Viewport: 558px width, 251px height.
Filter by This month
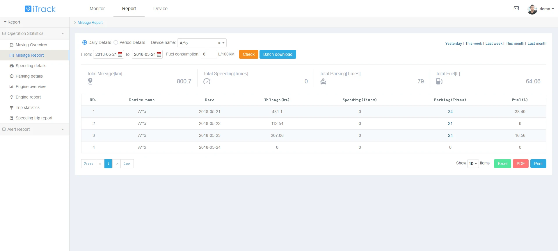[515, 43]
